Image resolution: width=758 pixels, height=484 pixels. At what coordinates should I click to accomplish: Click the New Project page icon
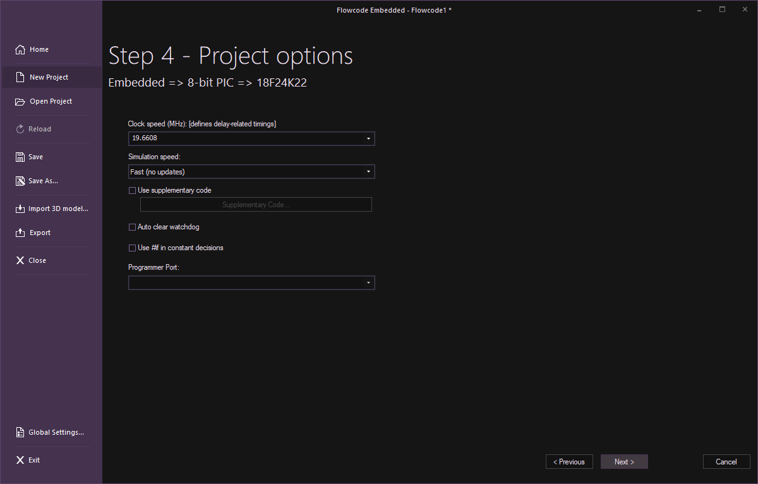point(20,77)
